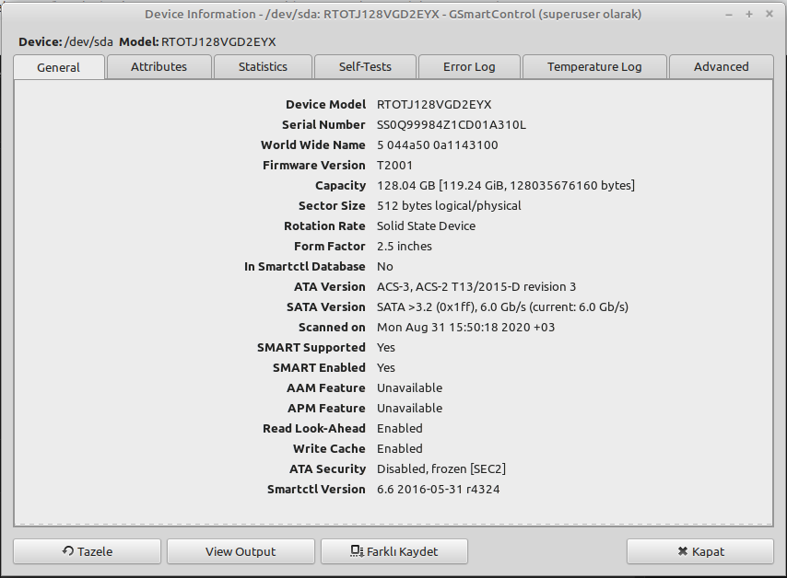The image size is (787, 578).
Task: Minimize the GSmartControl window
Action: [729, 15]
